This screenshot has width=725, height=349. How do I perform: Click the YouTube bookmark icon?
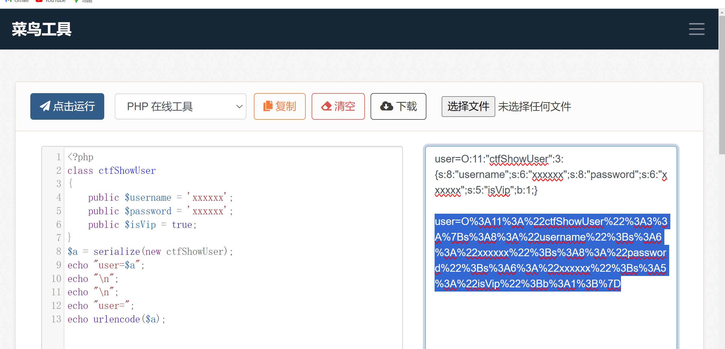click(x=39, y=1)
